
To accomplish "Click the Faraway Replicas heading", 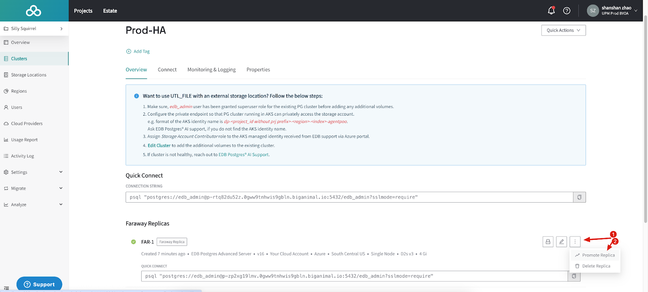I will 147,223.
